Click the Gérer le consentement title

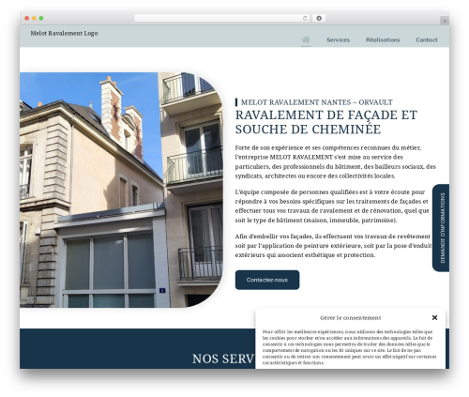(x=350, y=318)
